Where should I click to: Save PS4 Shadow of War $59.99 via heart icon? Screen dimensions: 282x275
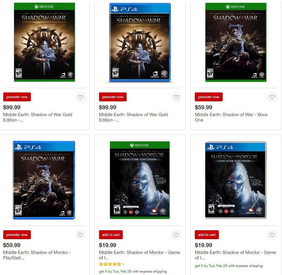point(80,235)
